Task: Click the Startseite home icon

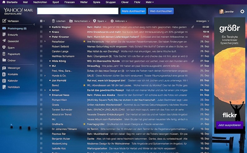Action: (x=4, y=2)
